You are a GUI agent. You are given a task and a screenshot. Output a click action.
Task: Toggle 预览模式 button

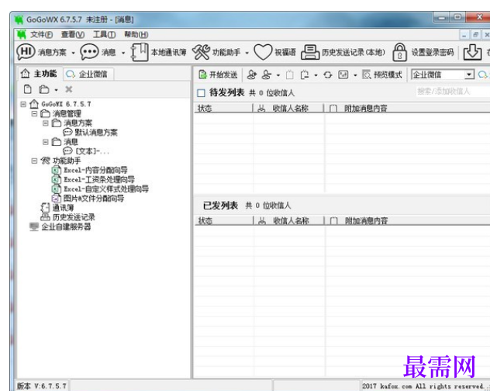[382, 74]
